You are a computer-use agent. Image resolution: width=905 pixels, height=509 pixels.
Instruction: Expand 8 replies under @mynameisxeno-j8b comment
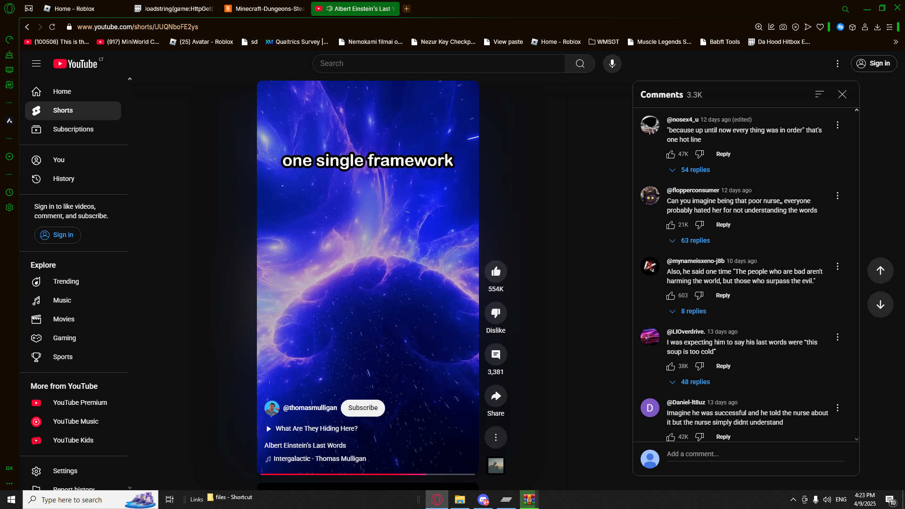(x=688, y=311)
